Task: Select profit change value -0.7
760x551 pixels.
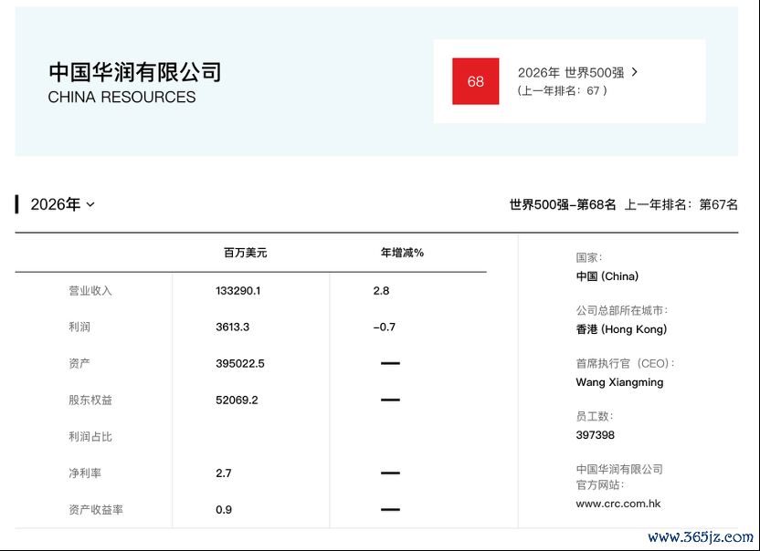Action: click(385, 327)
